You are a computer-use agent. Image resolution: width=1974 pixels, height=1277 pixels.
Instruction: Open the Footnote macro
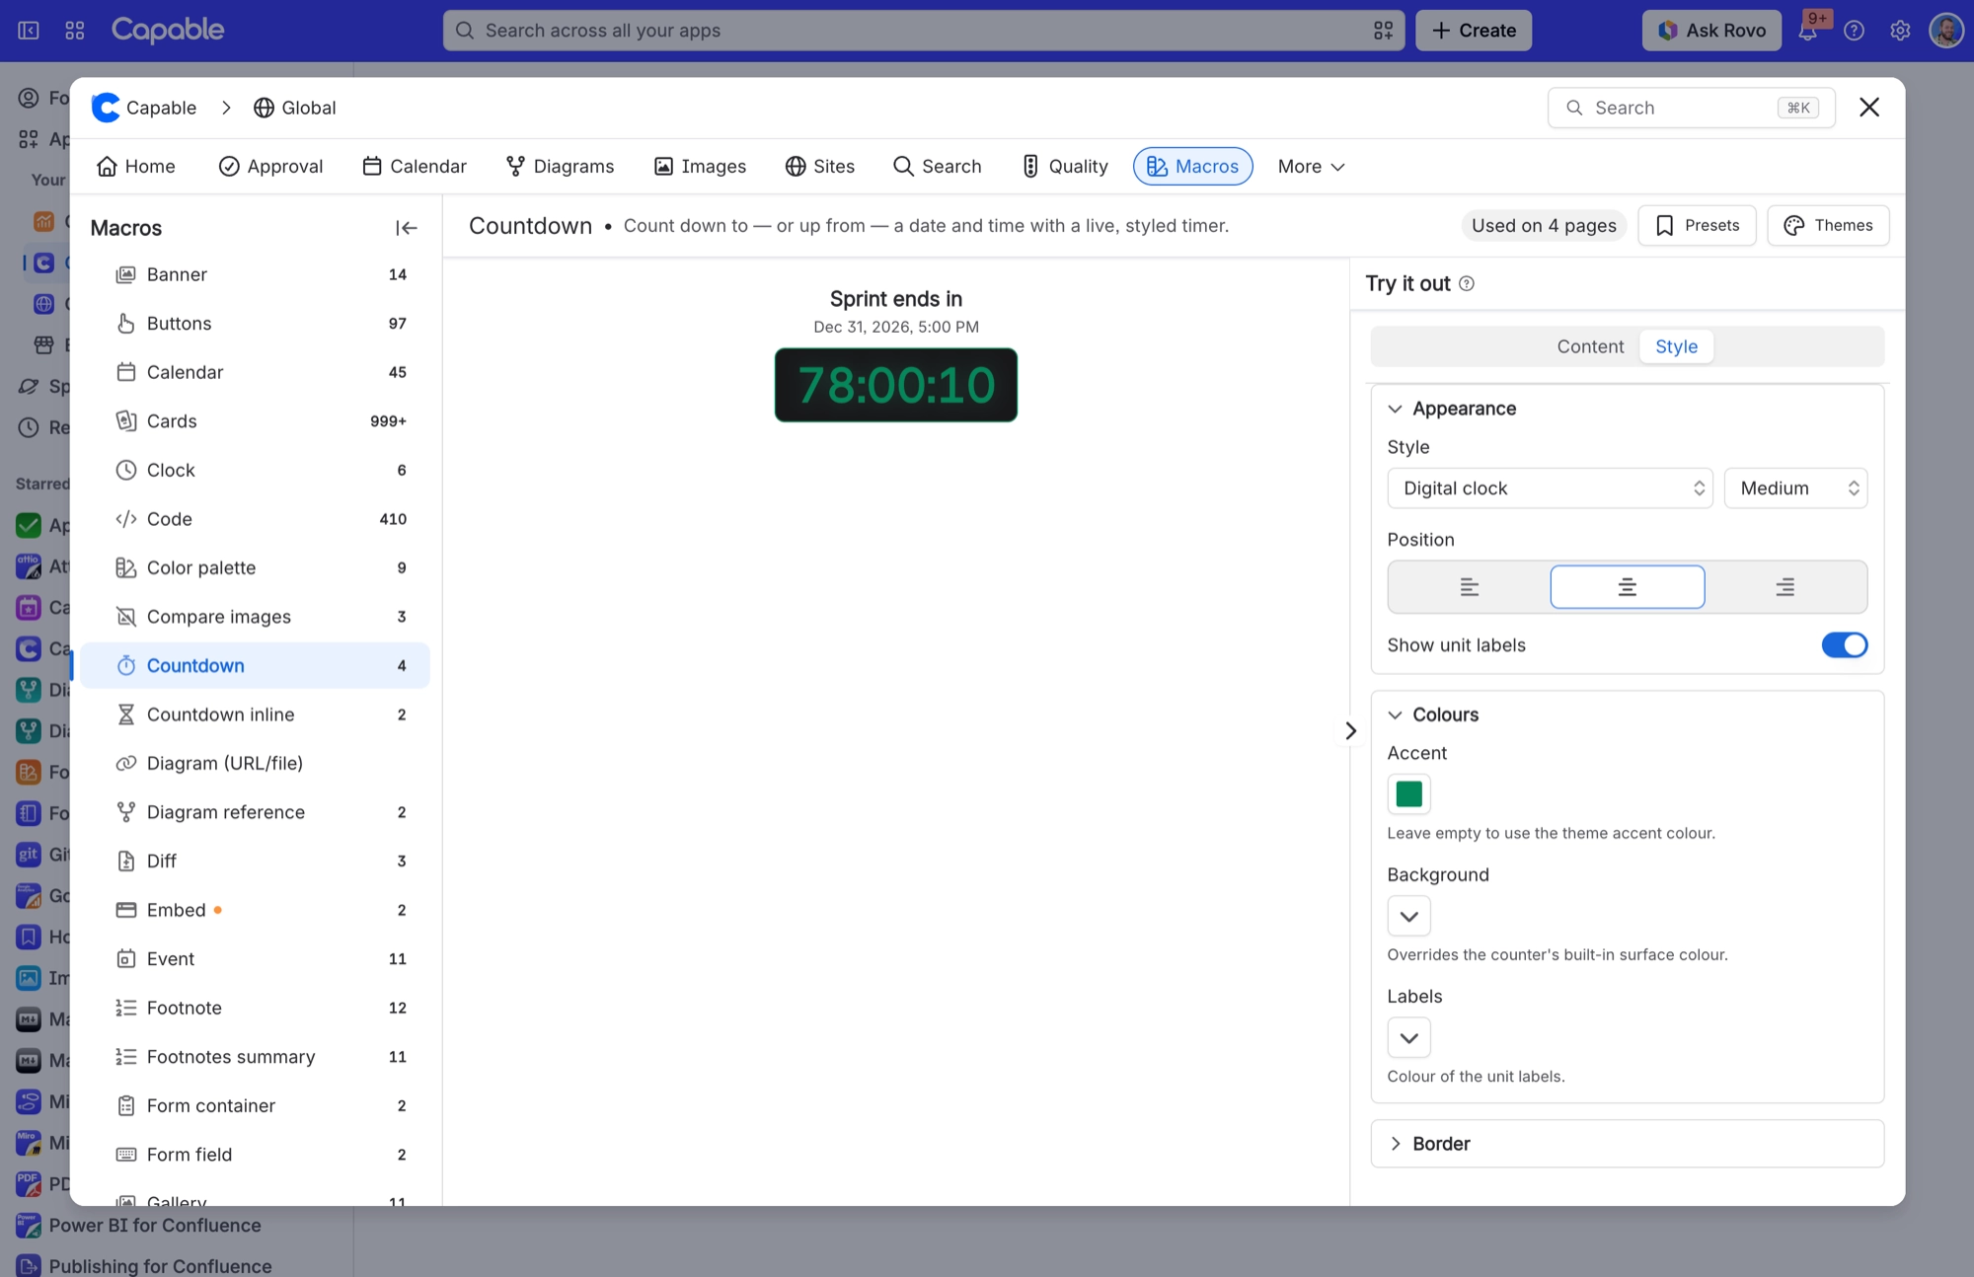pos(255,1008)
